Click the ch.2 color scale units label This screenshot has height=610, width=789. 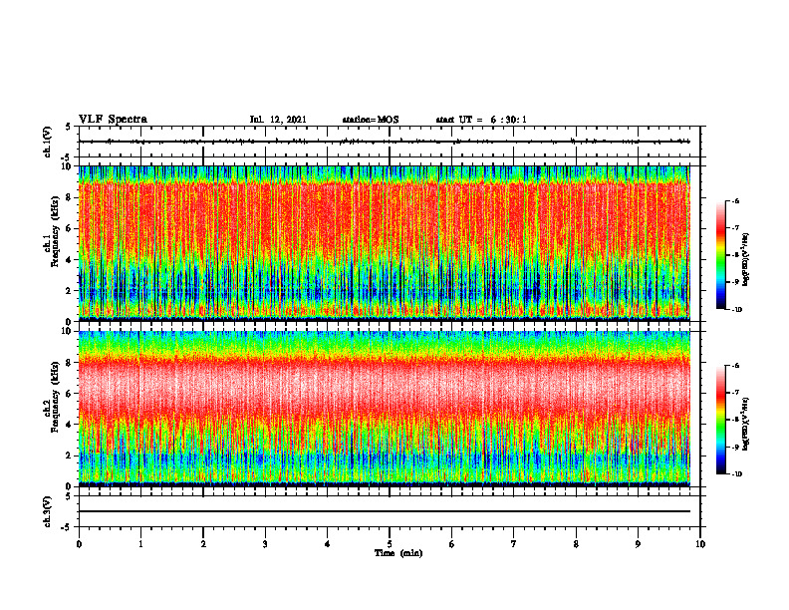[x=746, y=425]
